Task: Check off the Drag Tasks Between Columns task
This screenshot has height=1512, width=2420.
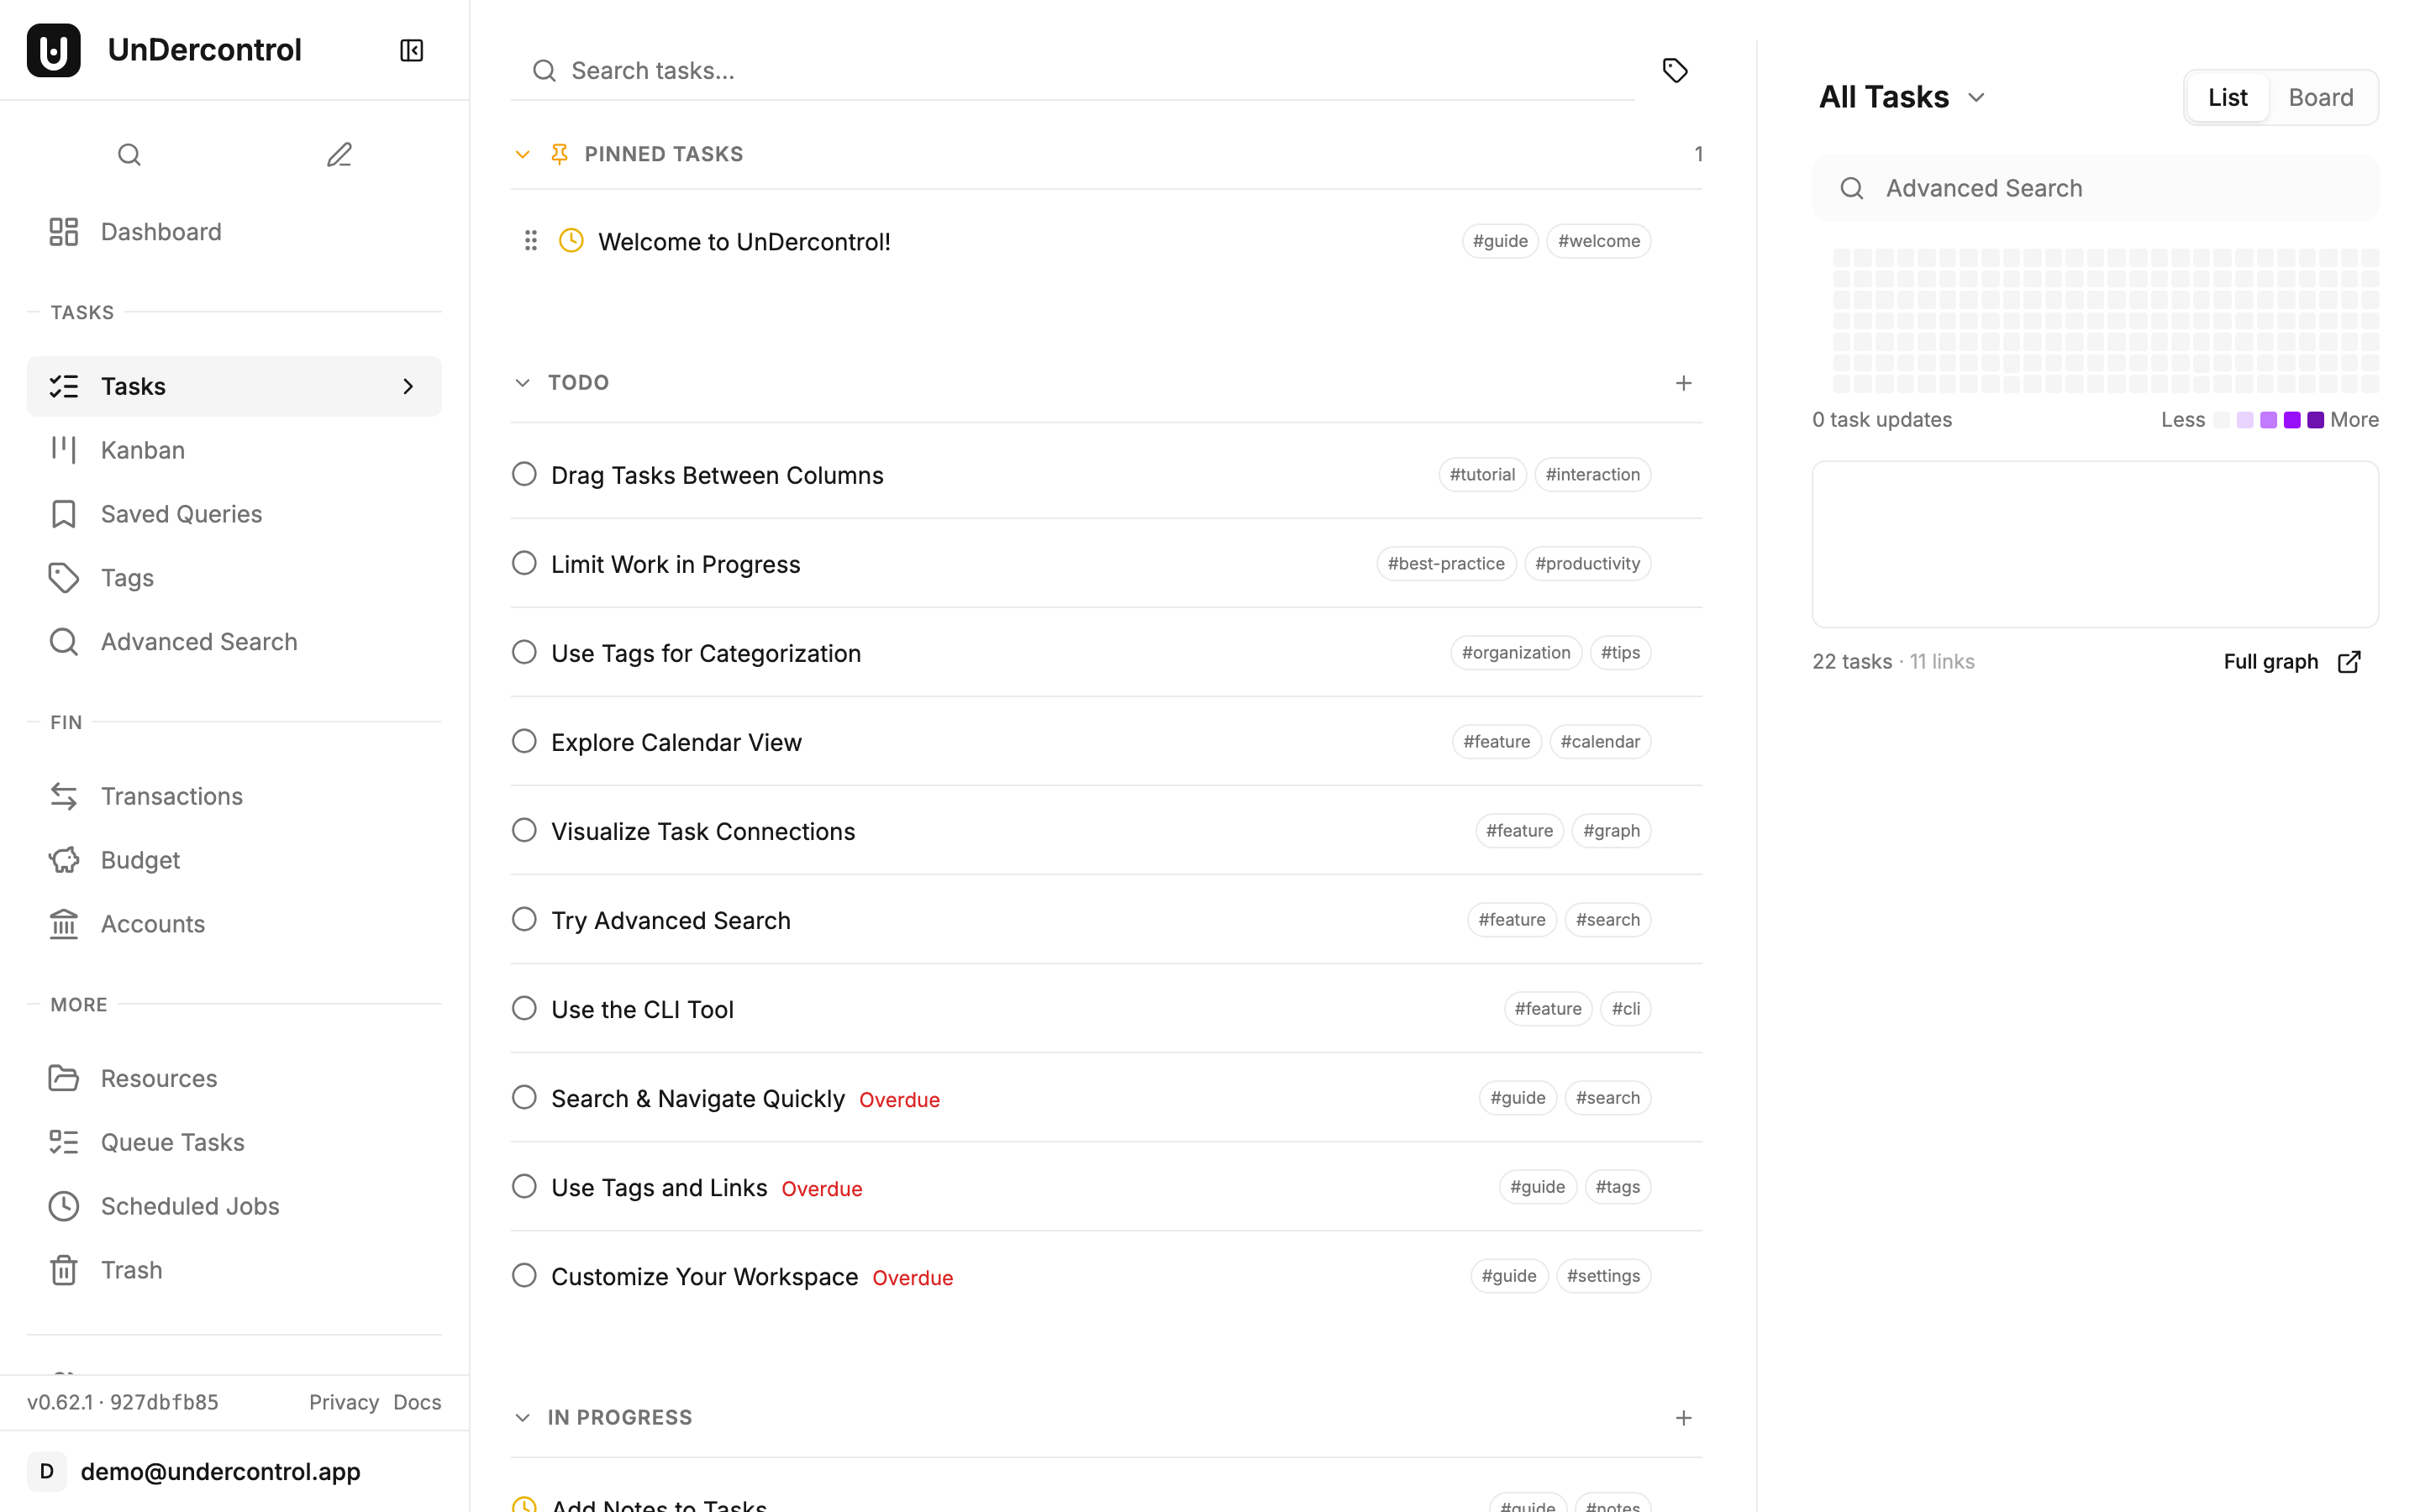Action: [524, 473]
